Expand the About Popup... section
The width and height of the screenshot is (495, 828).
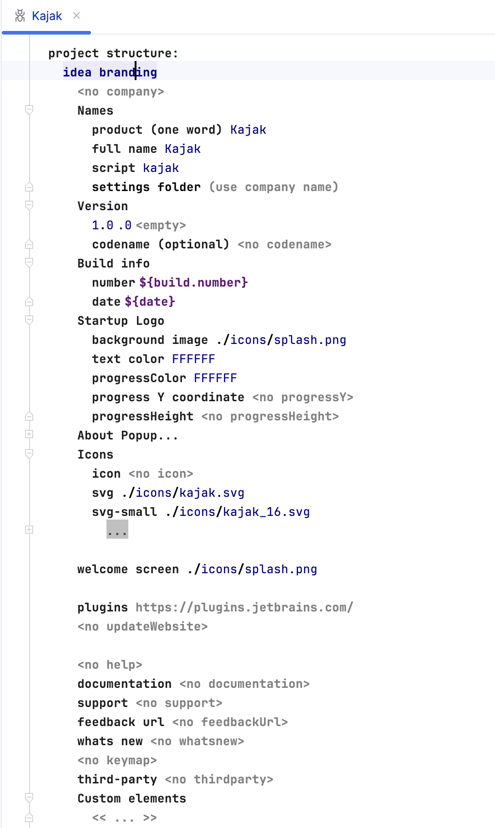click(29, 434)
